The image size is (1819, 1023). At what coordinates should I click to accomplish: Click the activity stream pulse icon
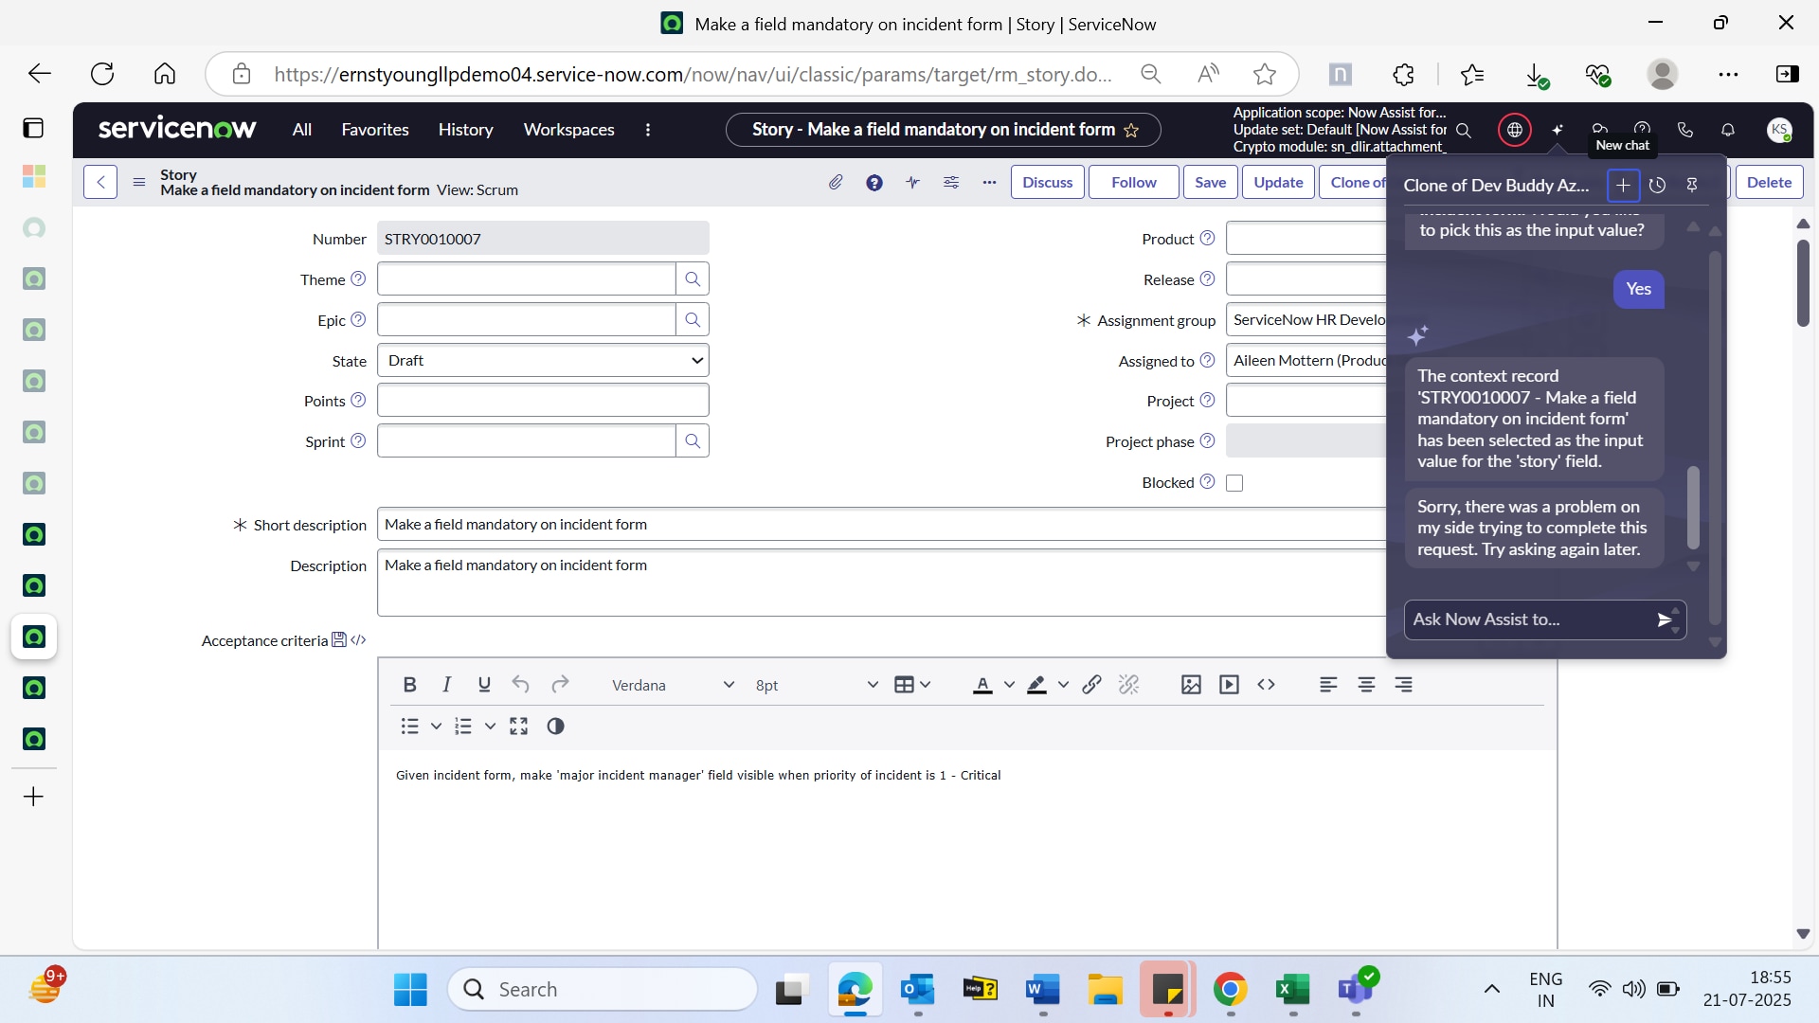[912, 182]
